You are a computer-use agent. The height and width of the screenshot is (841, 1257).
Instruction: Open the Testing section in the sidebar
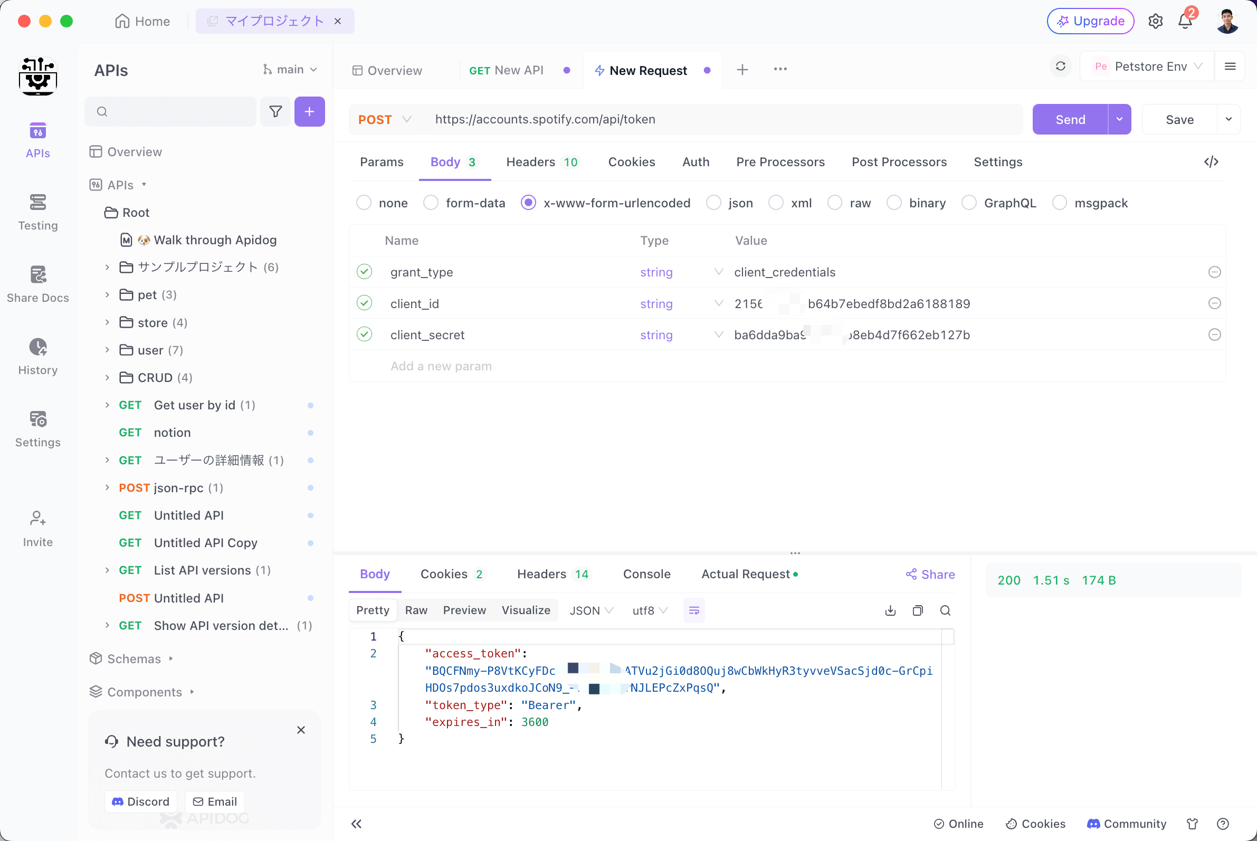pos(37,213)
